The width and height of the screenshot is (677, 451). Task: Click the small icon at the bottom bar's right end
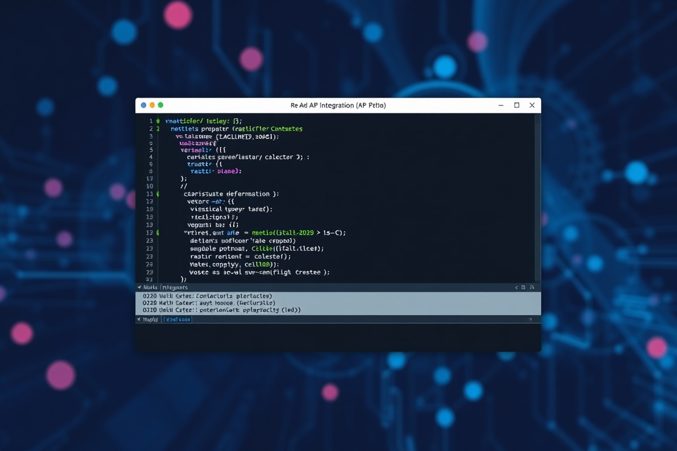(x=529, y=320)
